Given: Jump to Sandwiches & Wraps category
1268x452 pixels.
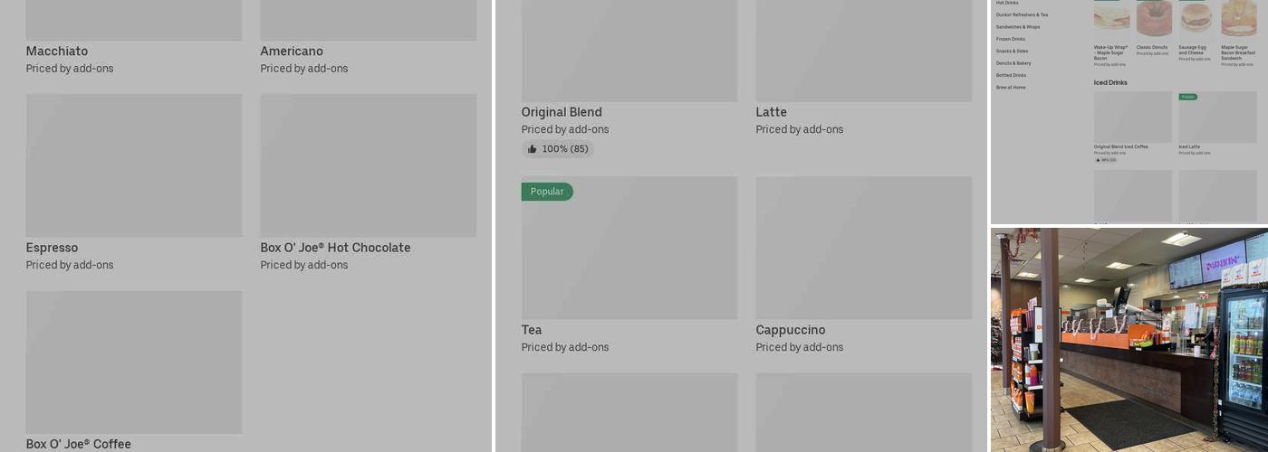Looking at the screenshot, I should pos(1018,27).
